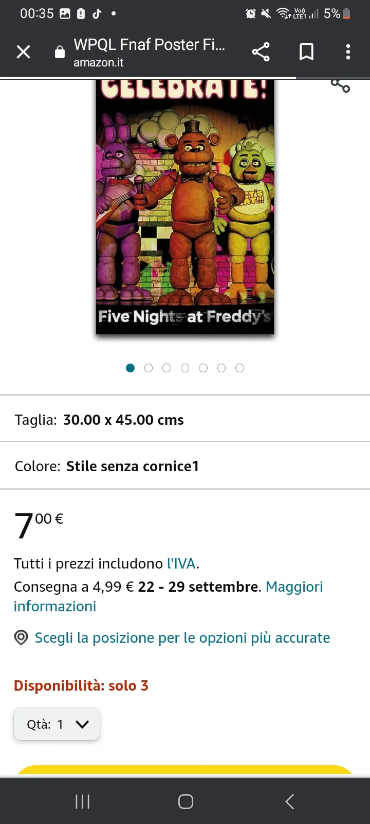Tap Scegli la posizione link

pos(182,638)
